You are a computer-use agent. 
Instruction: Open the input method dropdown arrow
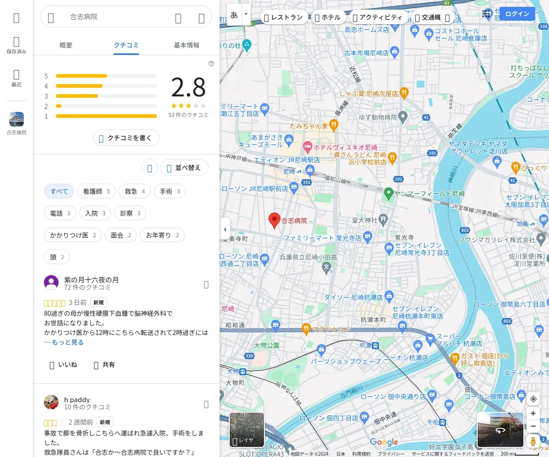click(246, 15)
